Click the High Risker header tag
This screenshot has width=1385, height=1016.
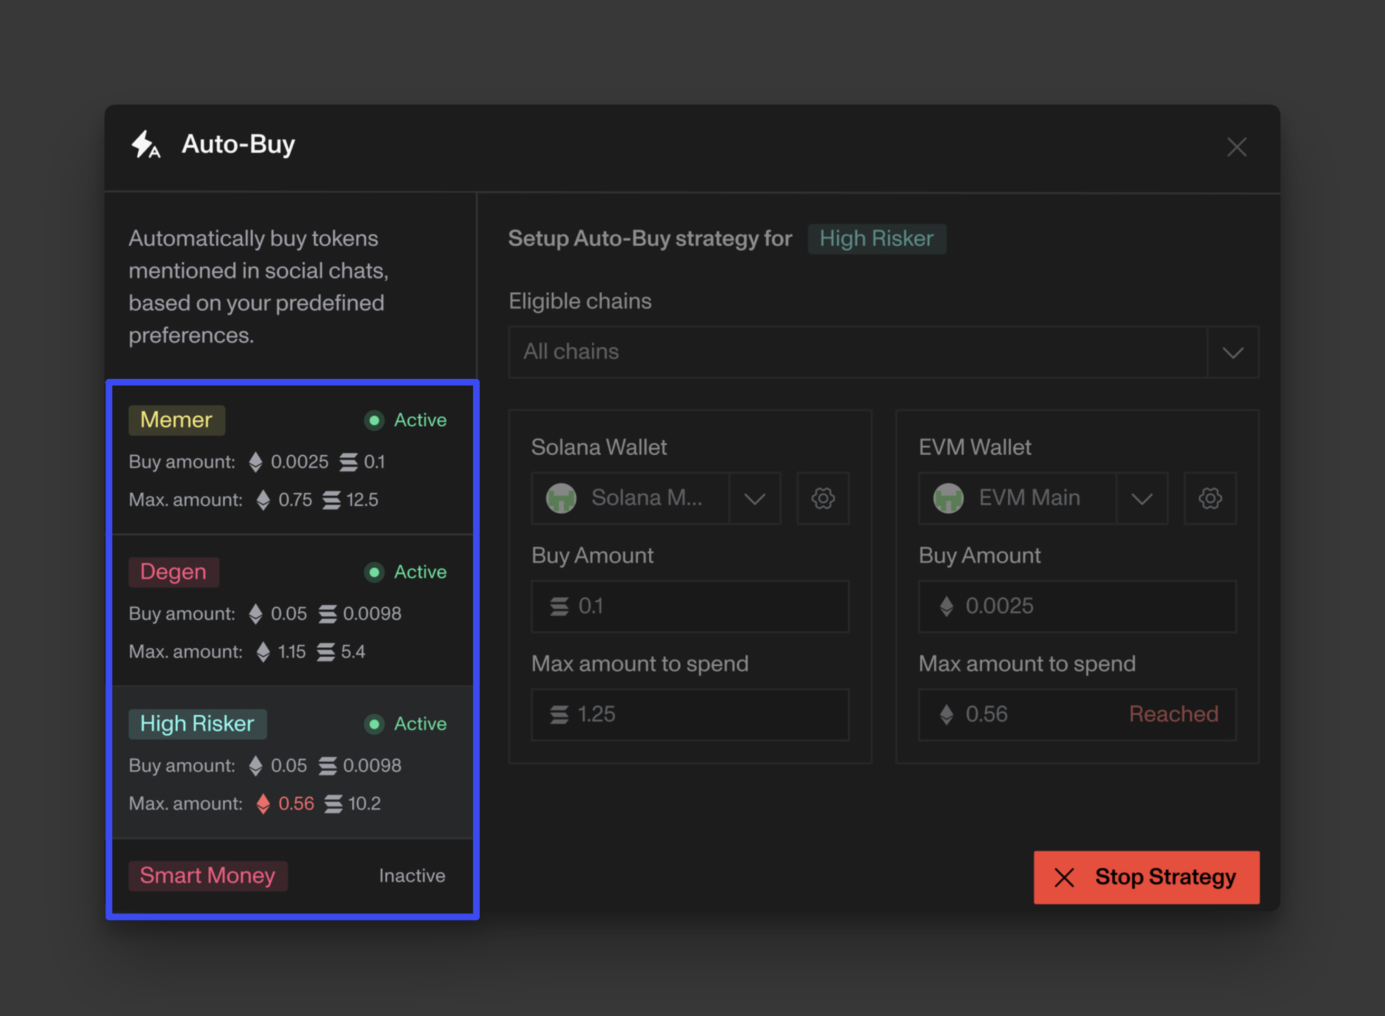coord(876,239)
